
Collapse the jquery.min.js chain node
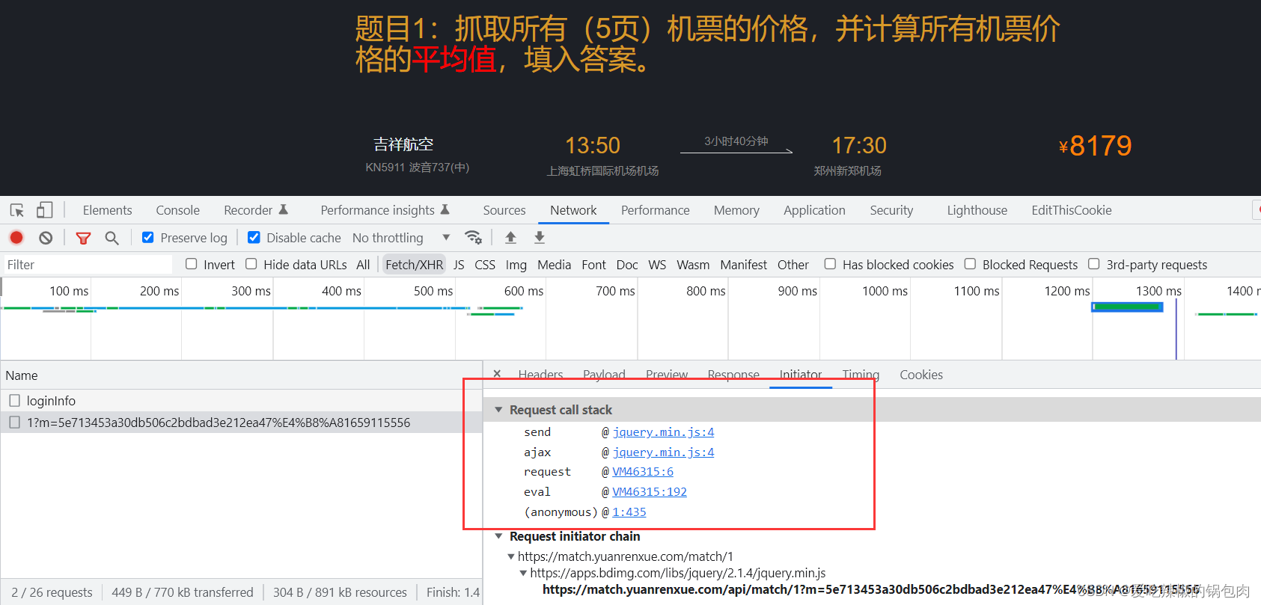pyautogui.click(x=523, y=573)
